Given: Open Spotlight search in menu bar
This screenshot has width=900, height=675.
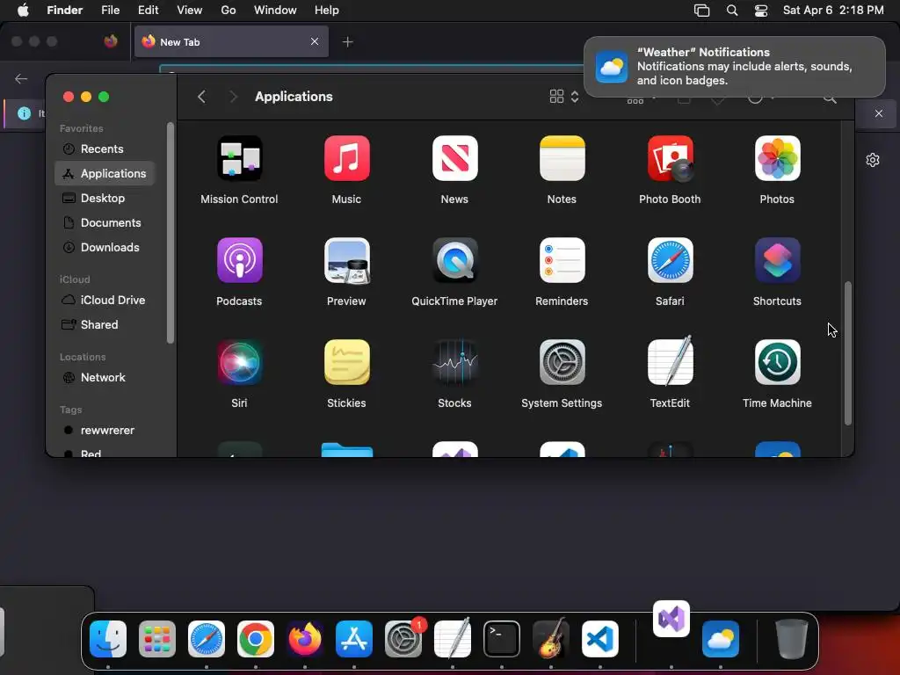Looking at the screenshot, I should [732, 11].
